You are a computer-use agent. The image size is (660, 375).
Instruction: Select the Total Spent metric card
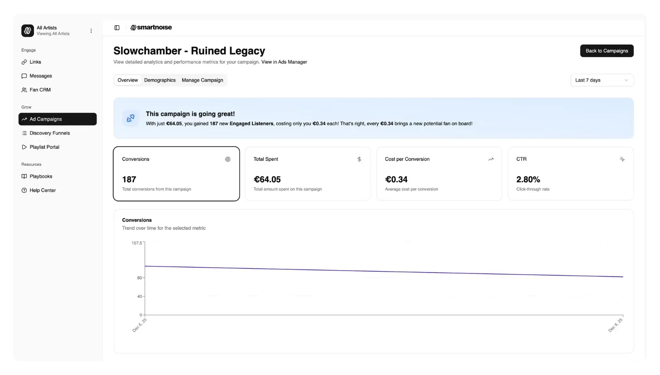pyautogui.click(x=307, y=174)
